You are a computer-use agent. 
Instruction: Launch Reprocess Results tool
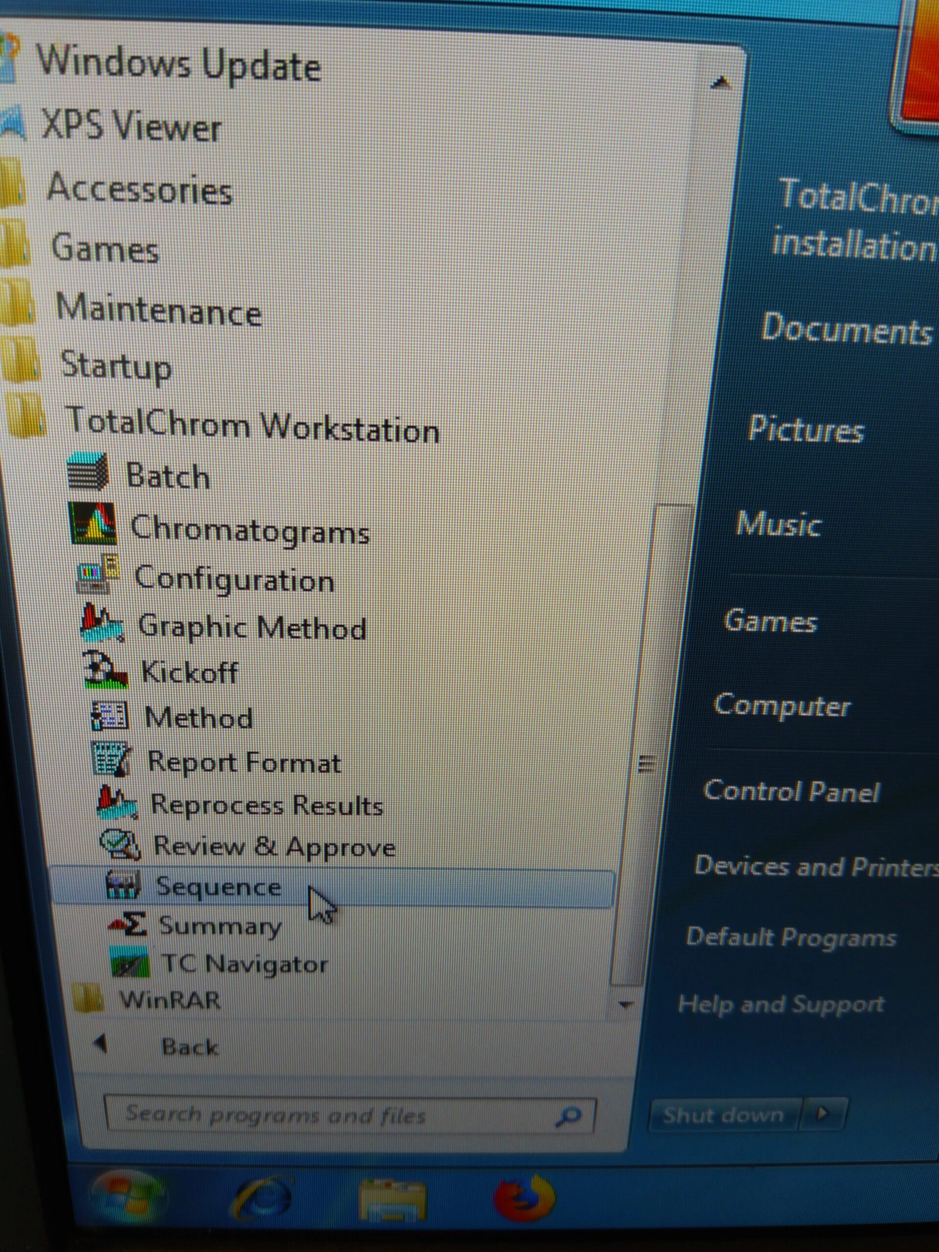[x=266, y=805]
